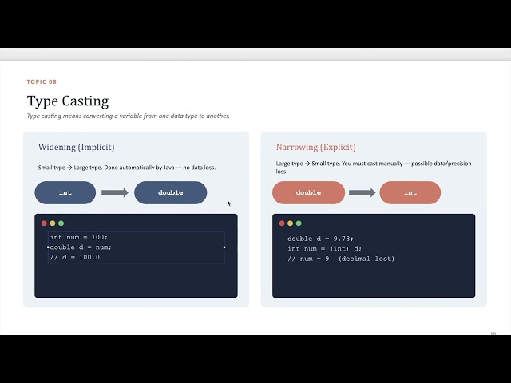Click the gray arrow between red double and int
511x383 pixels.
click(362, 192)
